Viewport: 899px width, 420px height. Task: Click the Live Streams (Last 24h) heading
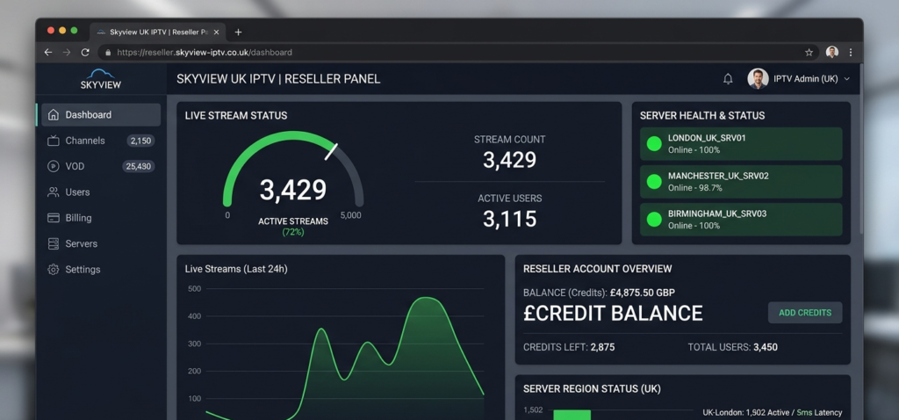pos(236,269)
